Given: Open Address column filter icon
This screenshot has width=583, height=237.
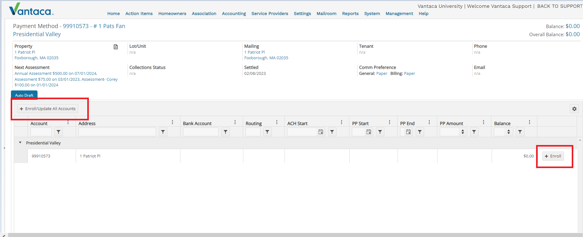Looking at the screenshot, I should [x=163, y=132].
